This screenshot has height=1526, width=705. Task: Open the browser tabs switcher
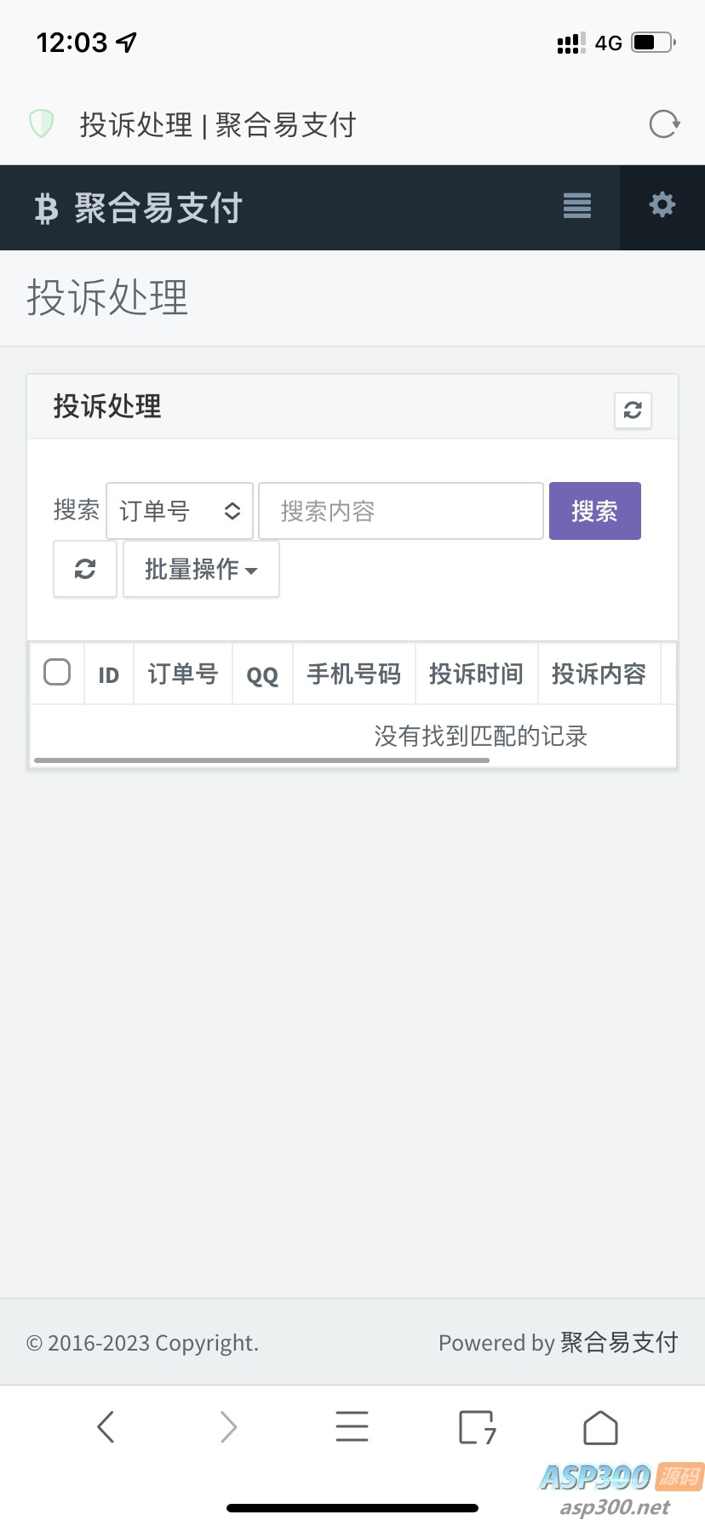pos(477,1427)
